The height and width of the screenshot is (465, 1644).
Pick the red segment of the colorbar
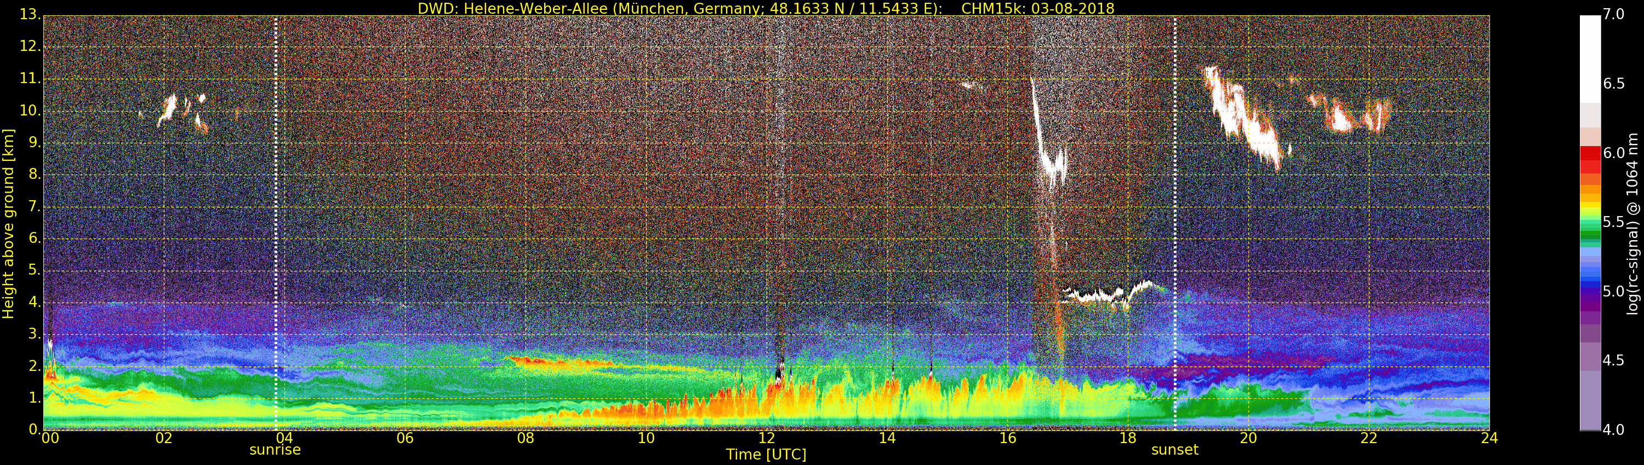click(x=1590, y=154)
